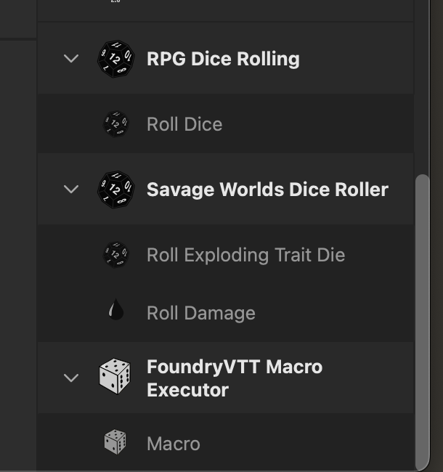443x472 pixels.
Task: Click the FoundryVTT Macro Executor six-sided die icon
Action: (x=115, y=376)
